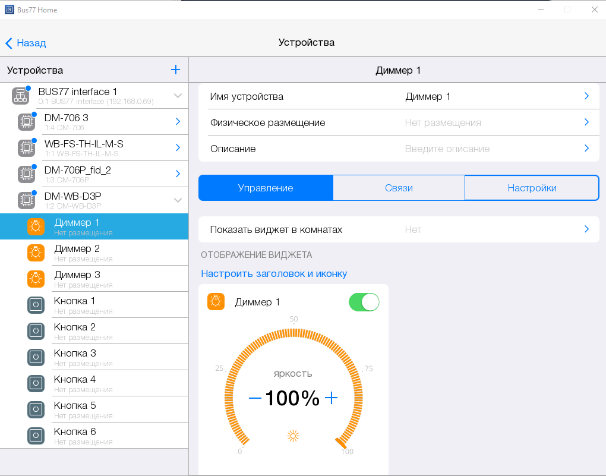The width and height of the screenshot is (606, 476).
Task: Click the sun icon under brightness value
Action: (x=293, y=436)
